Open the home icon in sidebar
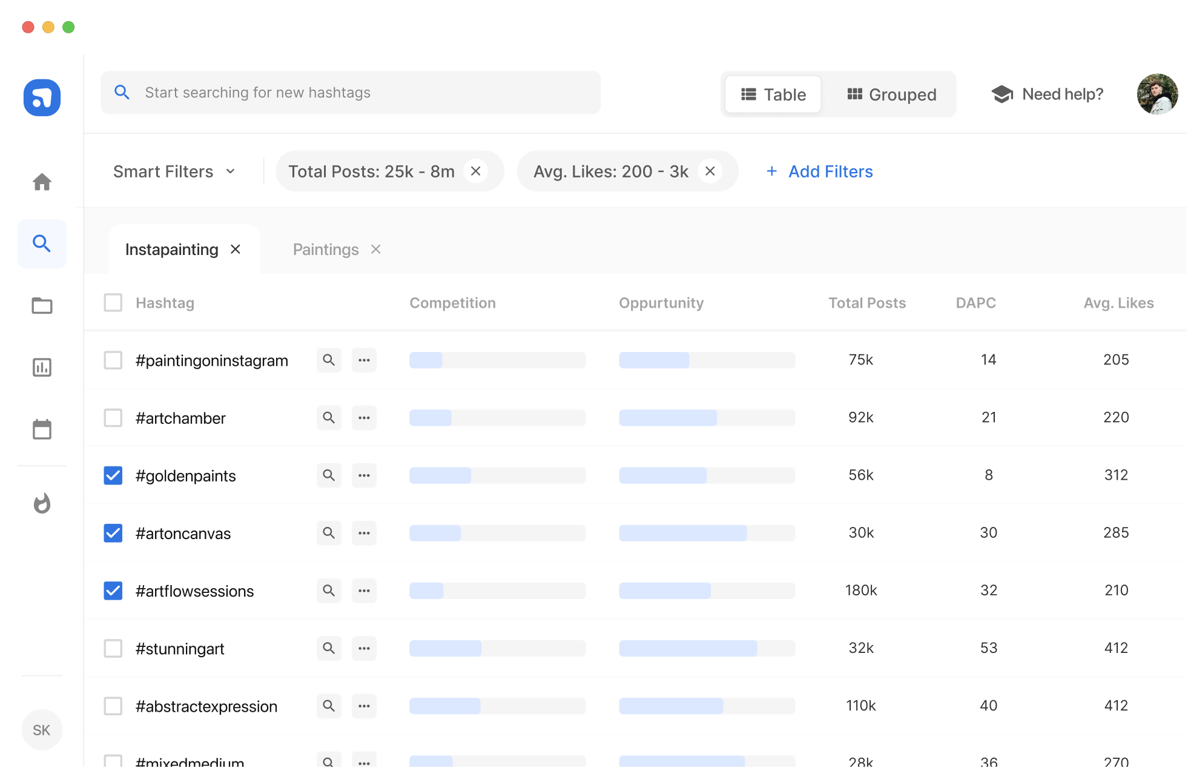Screen dimensions: 1188x768 [x=42, y=182]
